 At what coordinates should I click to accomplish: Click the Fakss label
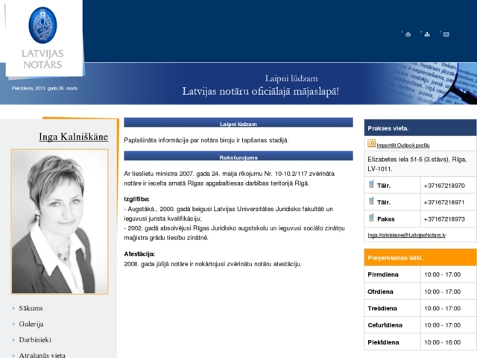(386, 219)
